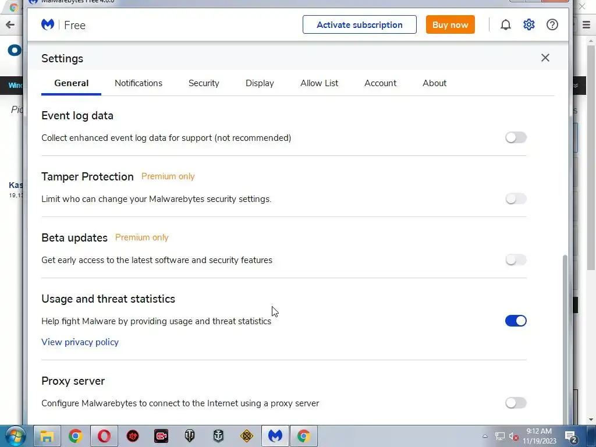
Task: Open browser hamburger menu behind window
Action: 586,25
